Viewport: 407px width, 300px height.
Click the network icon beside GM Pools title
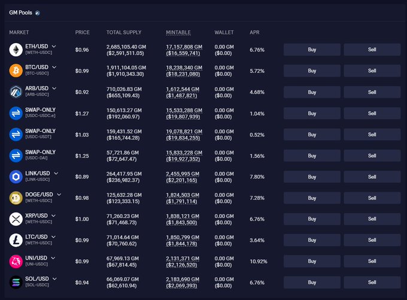(38, 13)
